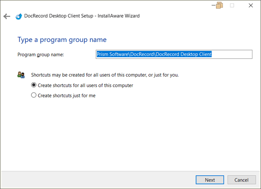Click the users shortcut icon

[21, 75]
